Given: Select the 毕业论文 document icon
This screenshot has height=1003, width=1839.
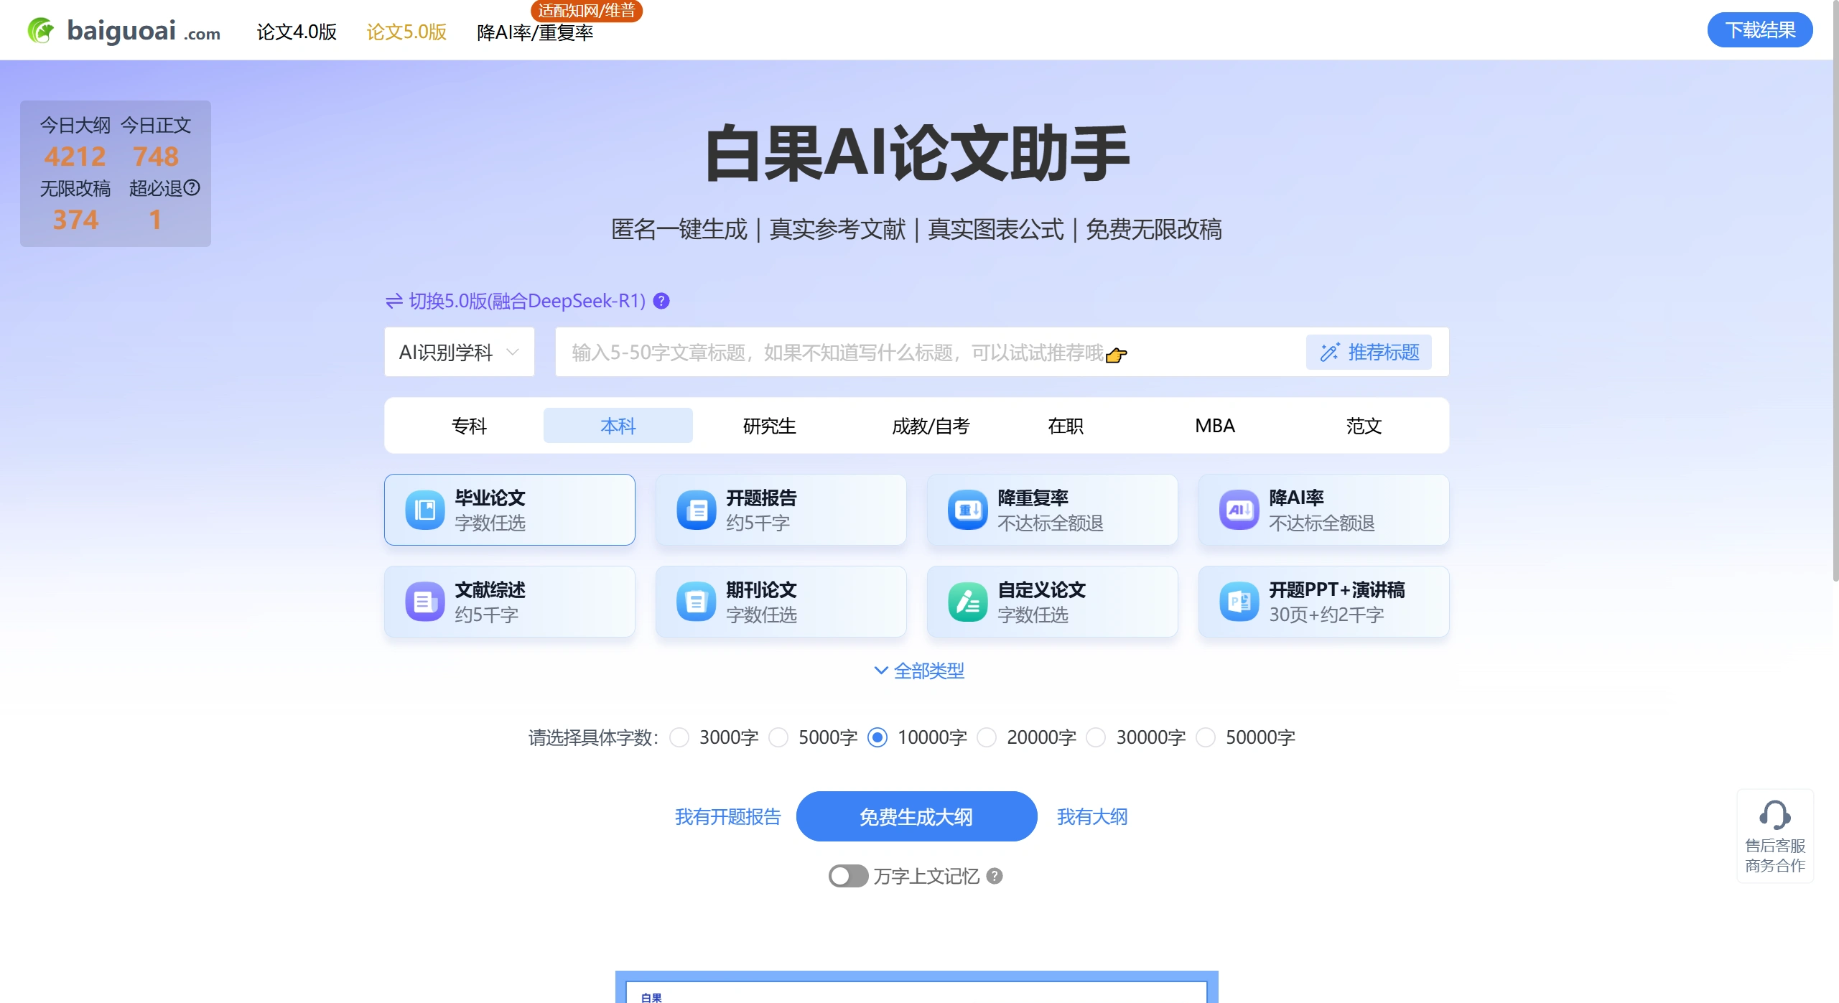Looking at the screenshot, I should (x=425, y=509).
